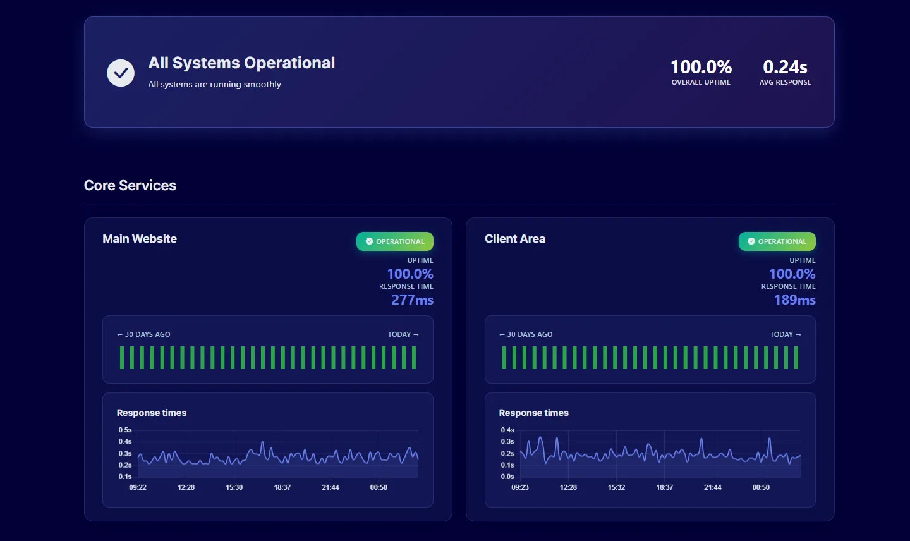Click the check icon in Client Area badge
Image resolution: width=910 pixels, height=541 pixels.
751,241
